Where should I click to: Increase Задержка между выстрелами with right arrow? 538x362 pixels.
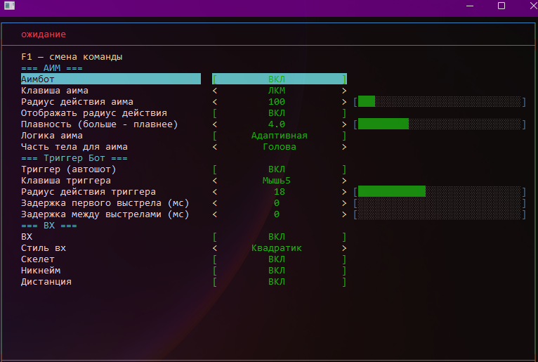pyautogui.click(x=344, y=214)
